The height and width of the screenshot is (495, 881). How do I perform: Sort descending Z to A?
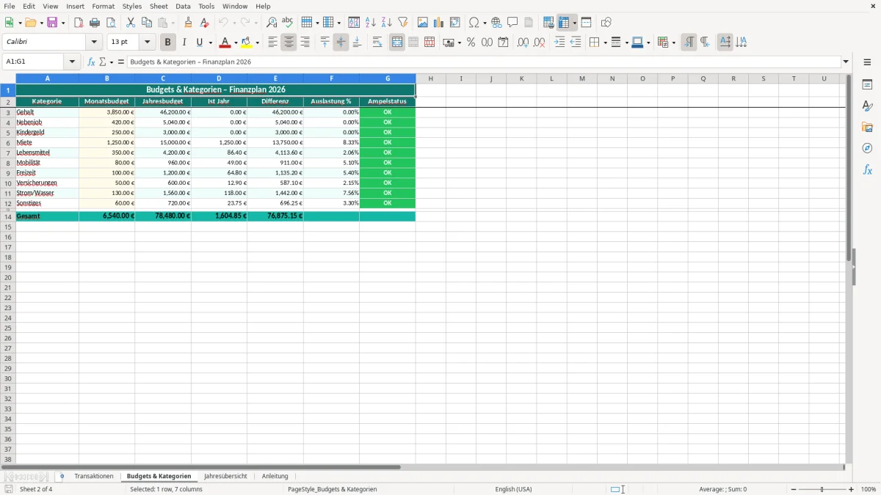tap(387, 23)
